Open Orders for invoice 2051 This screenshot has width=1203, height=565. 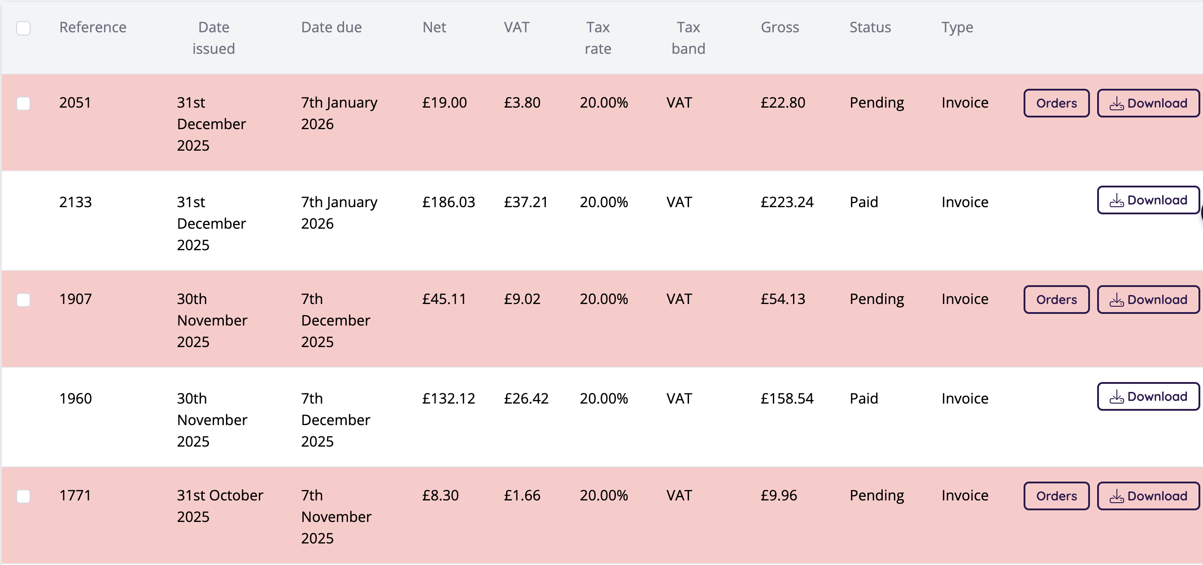click(x=1056, y=103)
